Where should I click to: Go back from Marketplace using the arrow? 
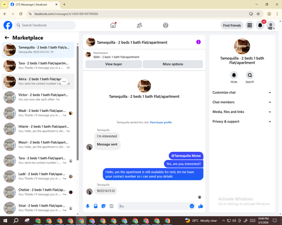tap(7, 38)
